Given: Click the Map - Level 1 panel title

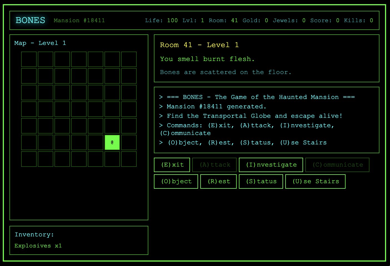Looking at the screenshot, I should (40, 43).
